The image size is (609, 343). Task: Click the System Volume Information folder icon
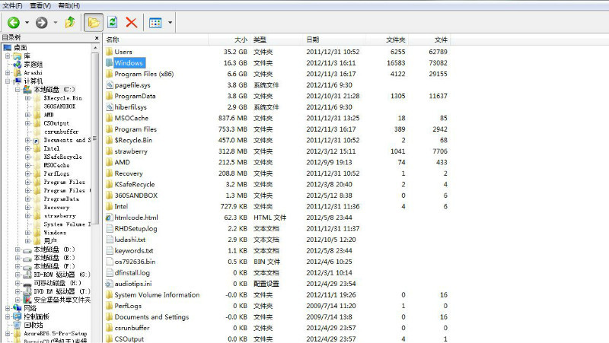tap(109, 295)
